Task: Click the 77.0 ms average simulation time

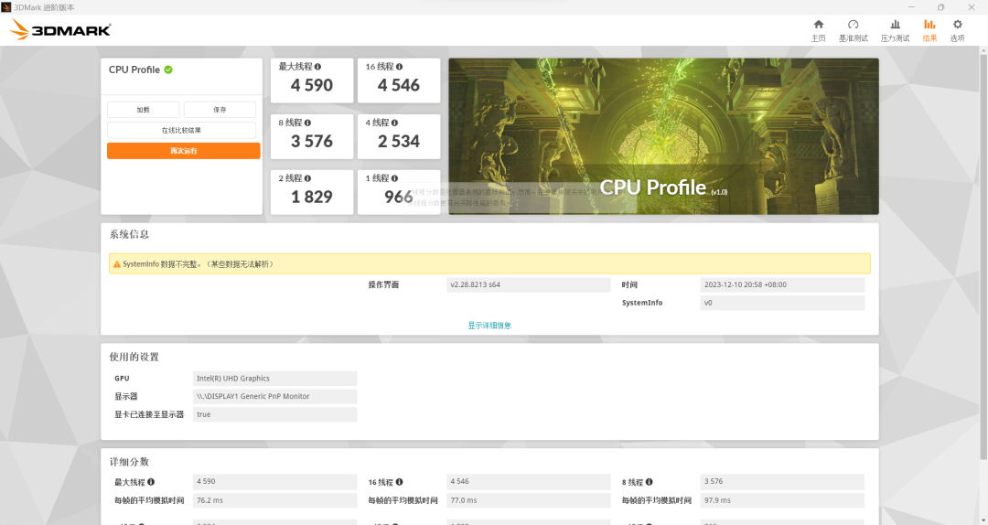Action: coord(529,500)
